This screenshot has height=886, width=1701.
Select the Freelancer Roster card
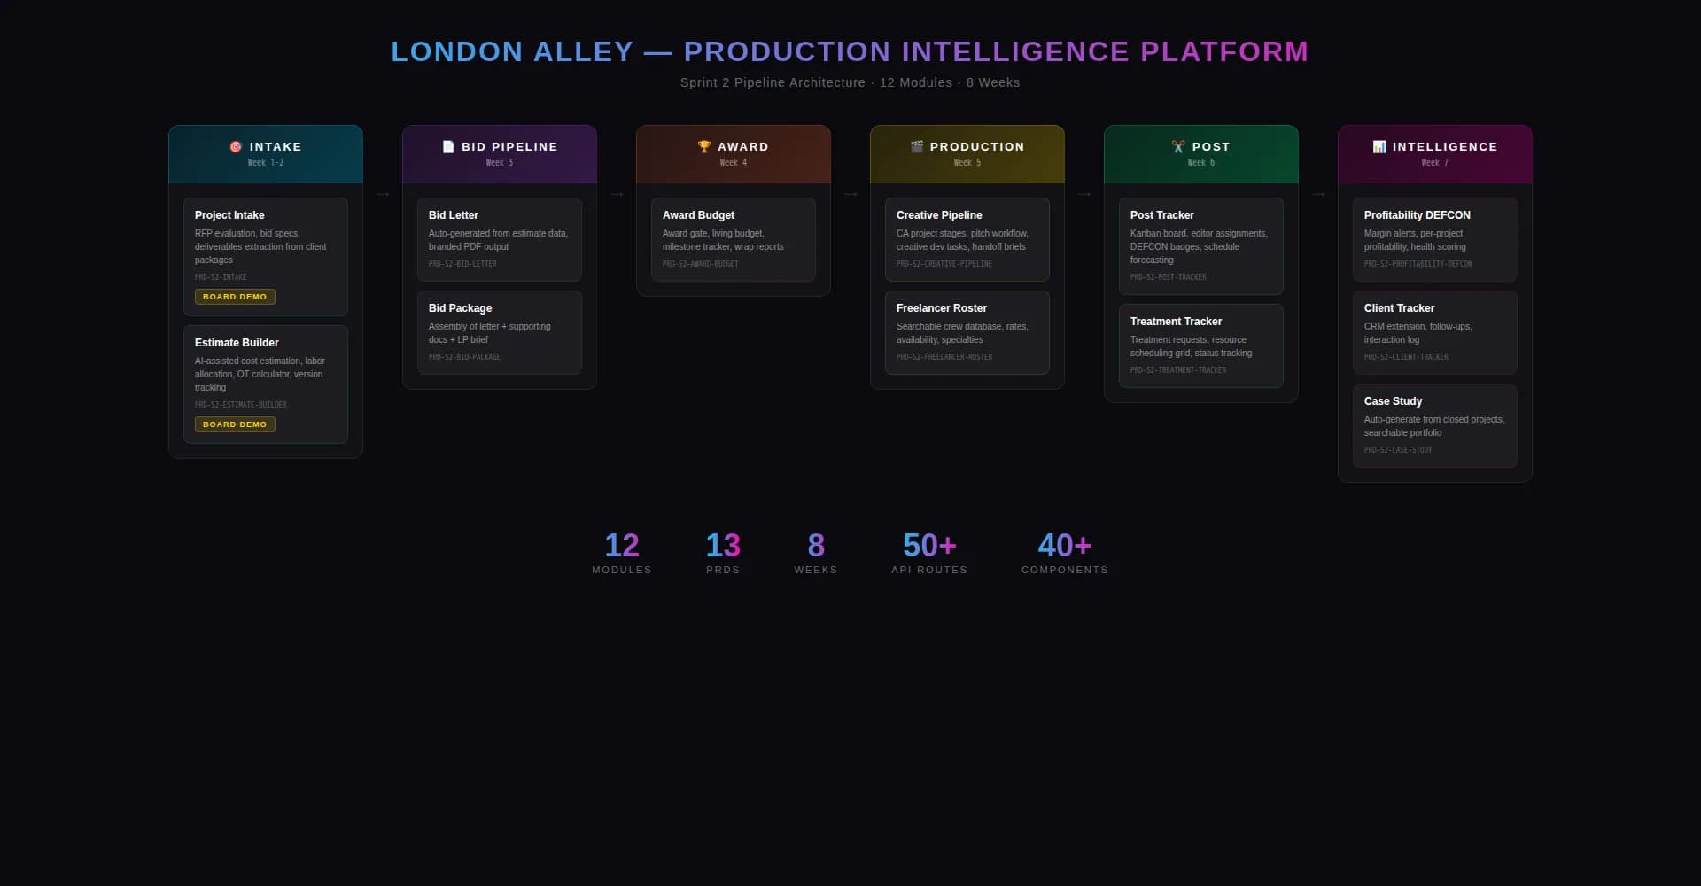pyautogui.click(x=967, y=332)
